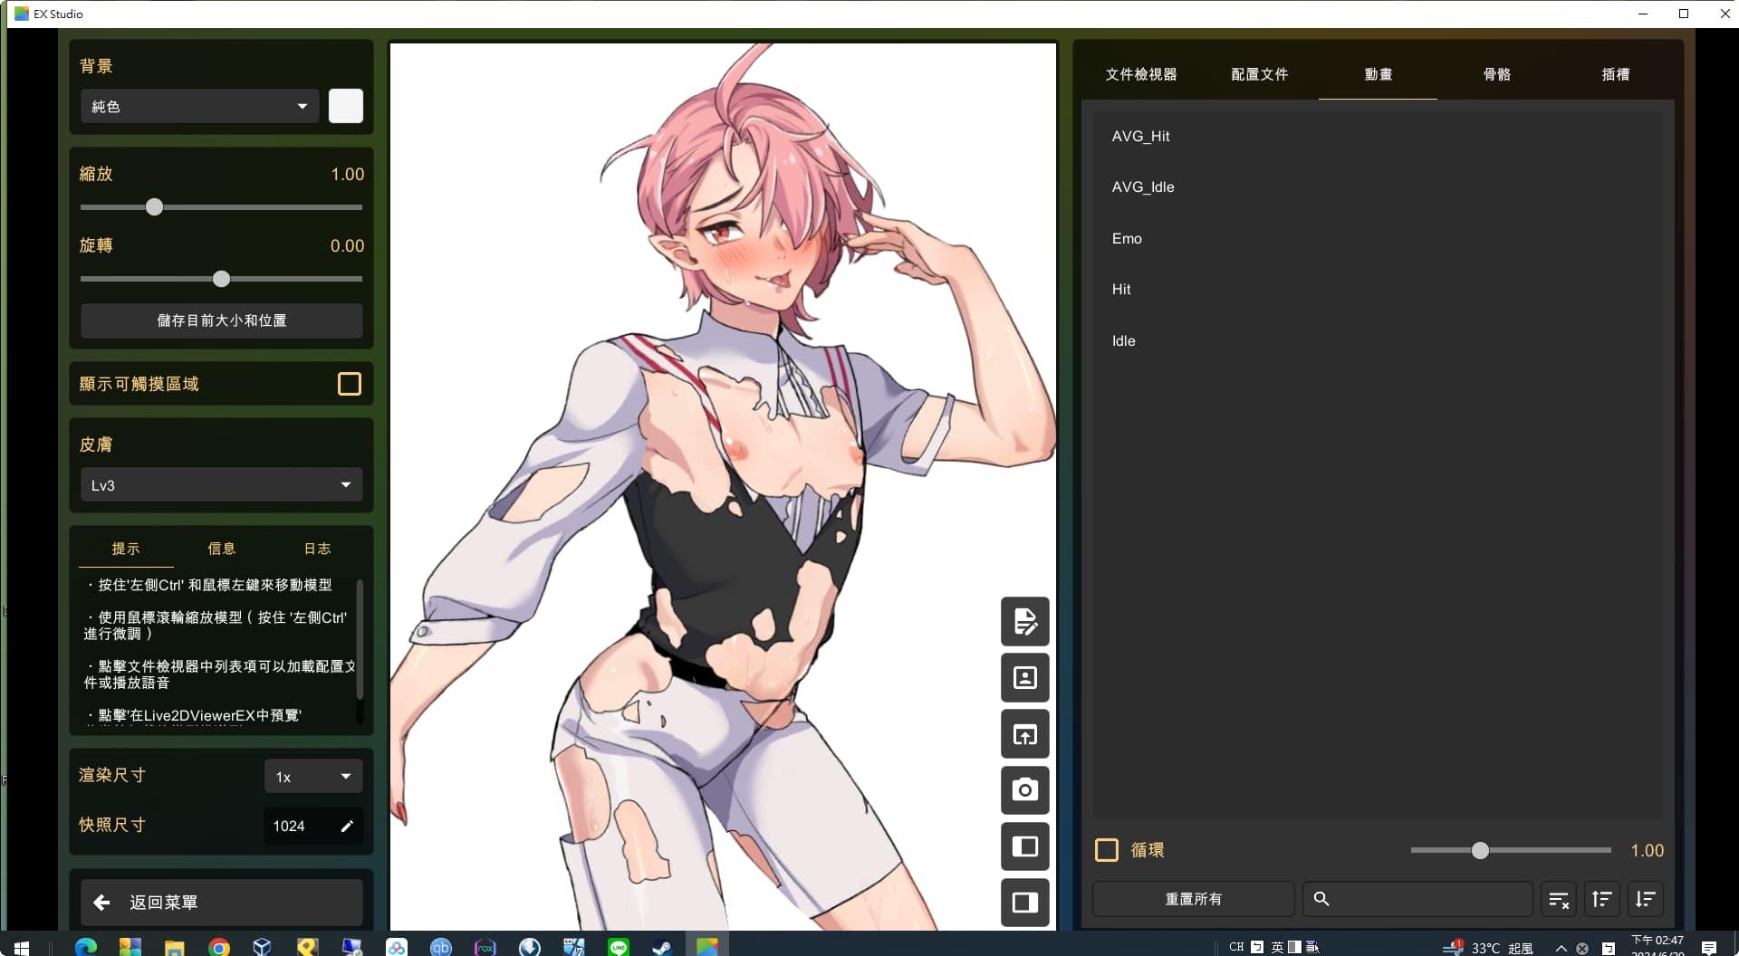
Task: Open the 純色 background dropdown
Action: [x=199, y=107]
